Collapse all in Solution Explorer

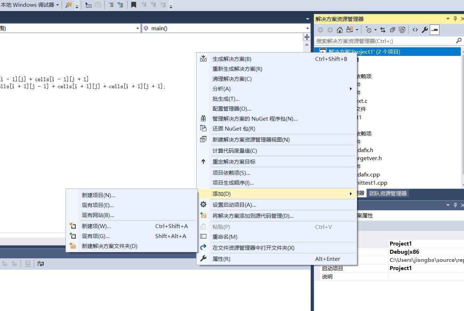point(392,30)
